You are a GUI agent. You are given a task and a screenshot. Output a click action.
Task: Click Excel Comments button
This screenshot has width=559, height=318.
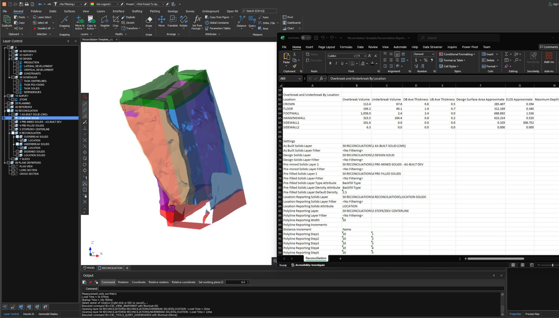click(x=549, y=47)
